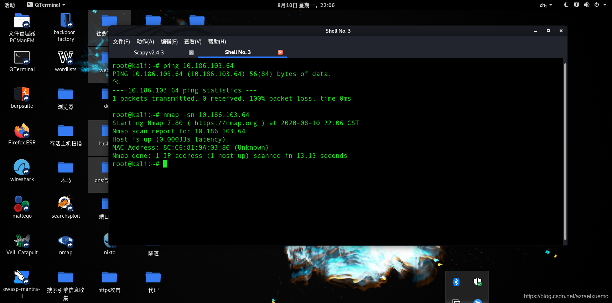
Task: Open the wordlists desktop icon
Action: [66, 61]
